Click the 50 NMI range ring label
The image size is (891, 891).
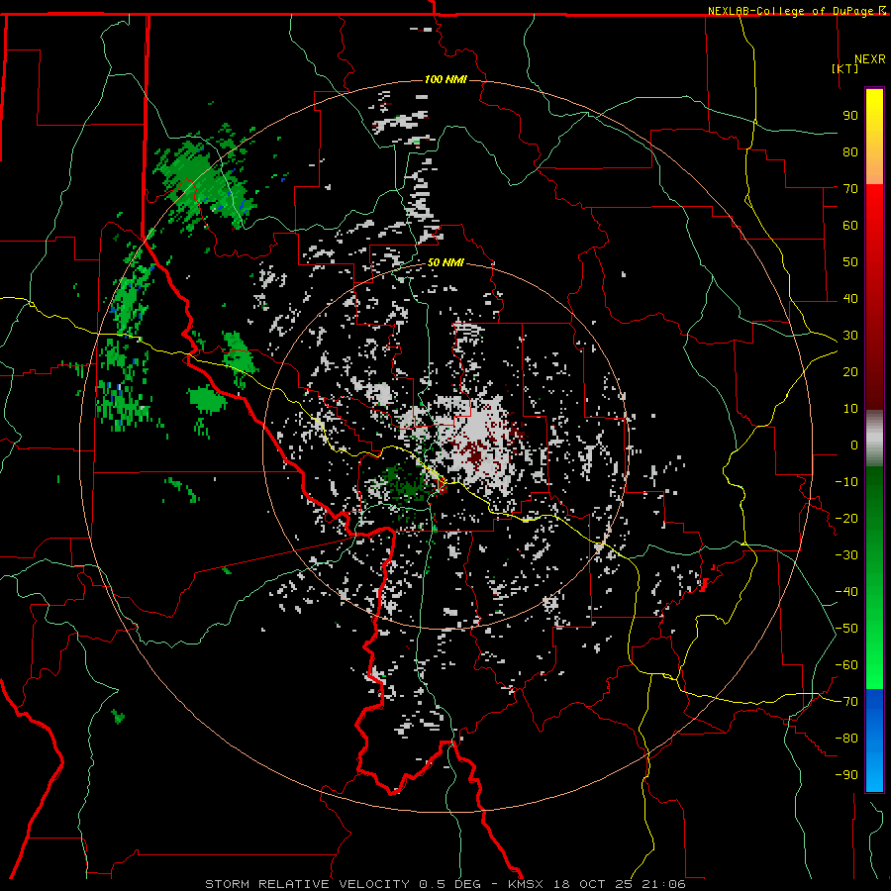tap(445, 262)
